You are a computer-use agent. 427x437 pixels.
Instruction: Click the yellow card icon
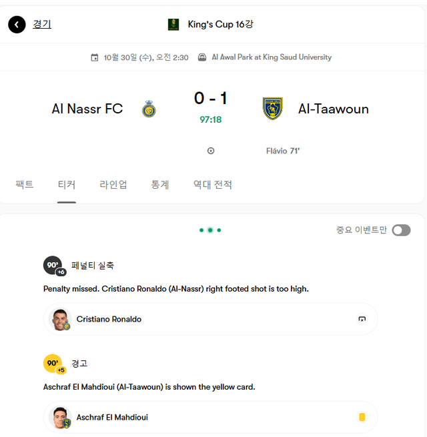[362, 417]
